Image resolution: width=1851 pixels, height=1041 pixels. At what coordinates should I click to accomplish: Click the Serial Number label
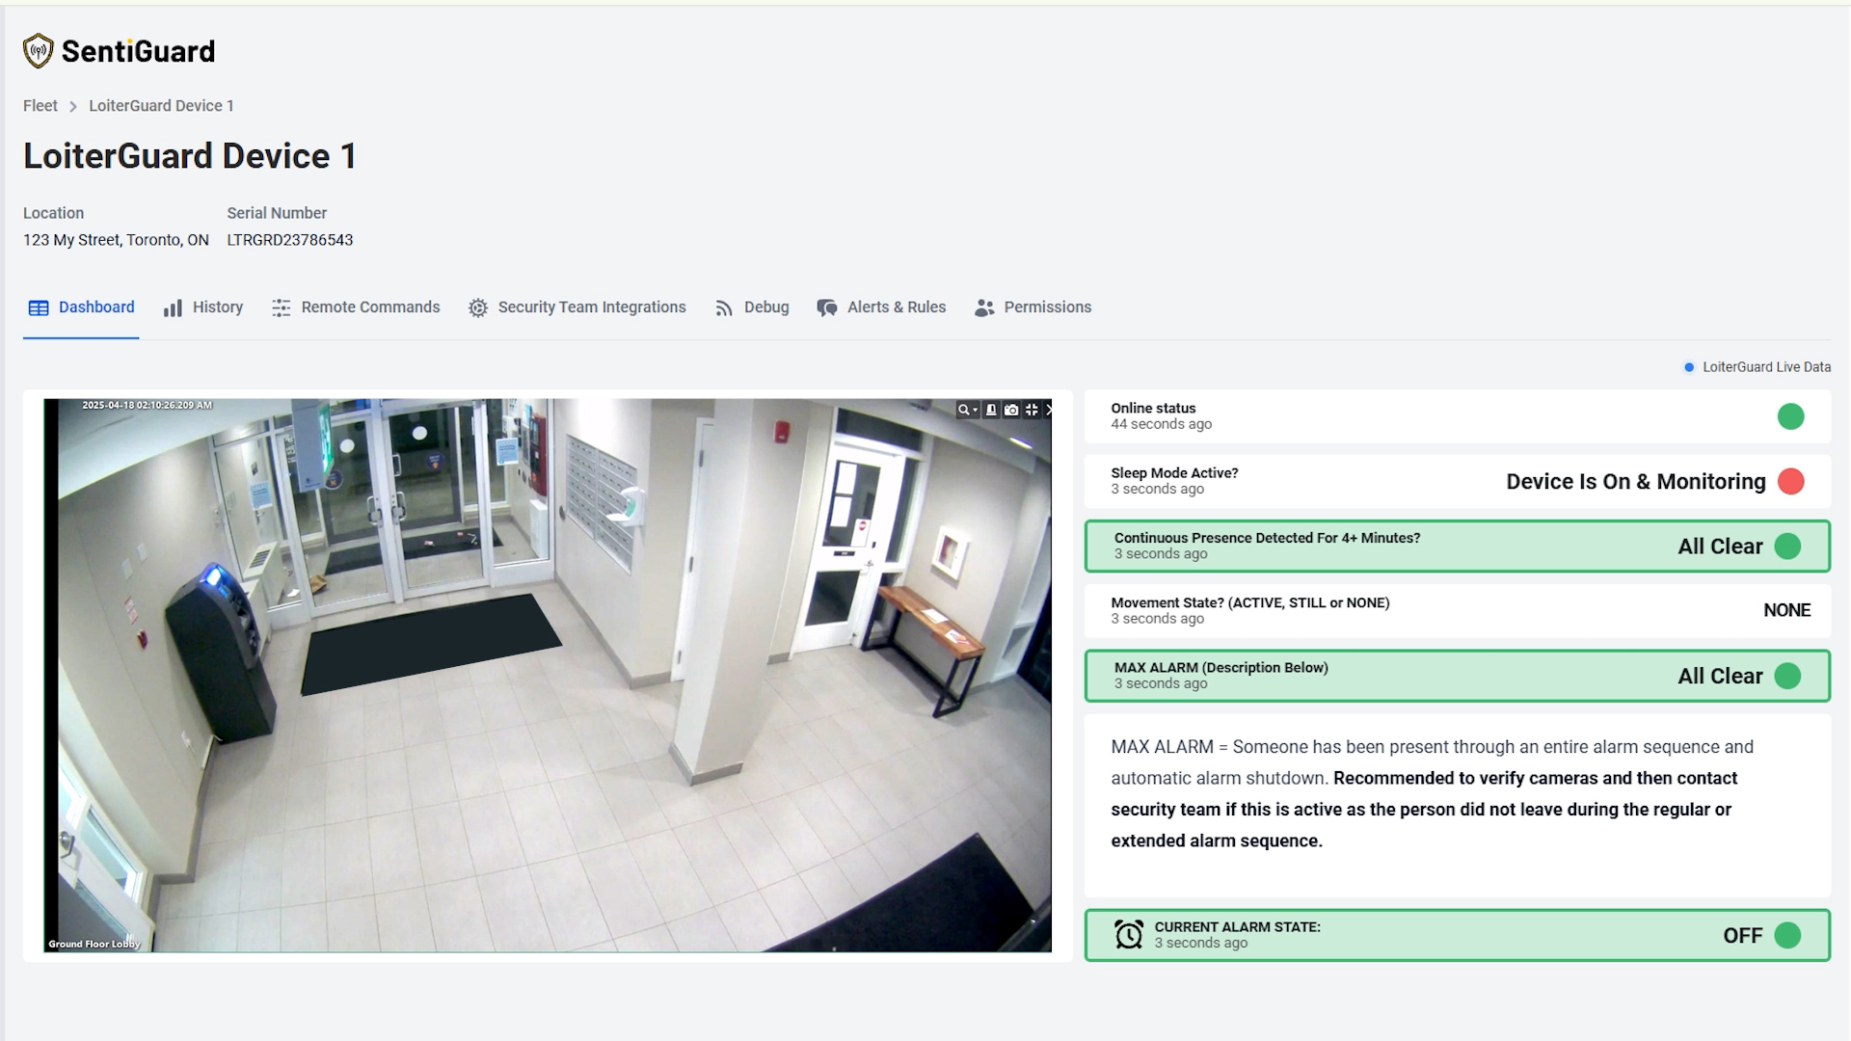[277, 213]
